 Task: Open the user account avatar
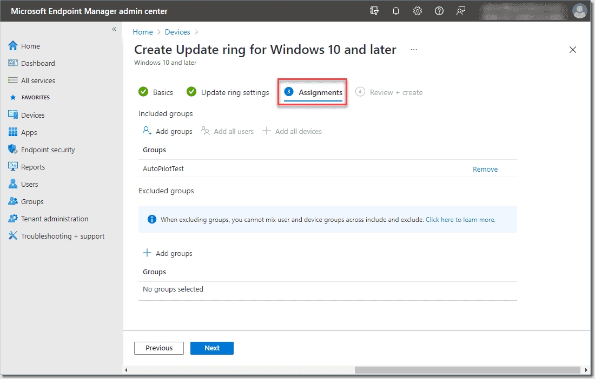click(579, 11)
